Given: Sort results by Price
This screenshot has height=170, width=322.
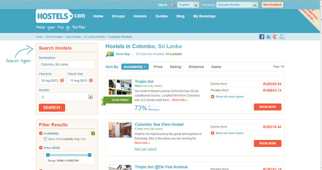Looking at the screenshot, I should [x=158, y=67].
